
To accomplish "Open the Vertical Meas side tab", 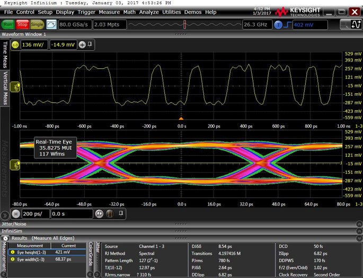I will (x=5, y=88).
